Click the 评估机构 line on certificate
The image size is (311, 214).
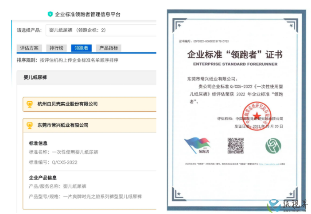pyautogui.click(x=250, y=118)
